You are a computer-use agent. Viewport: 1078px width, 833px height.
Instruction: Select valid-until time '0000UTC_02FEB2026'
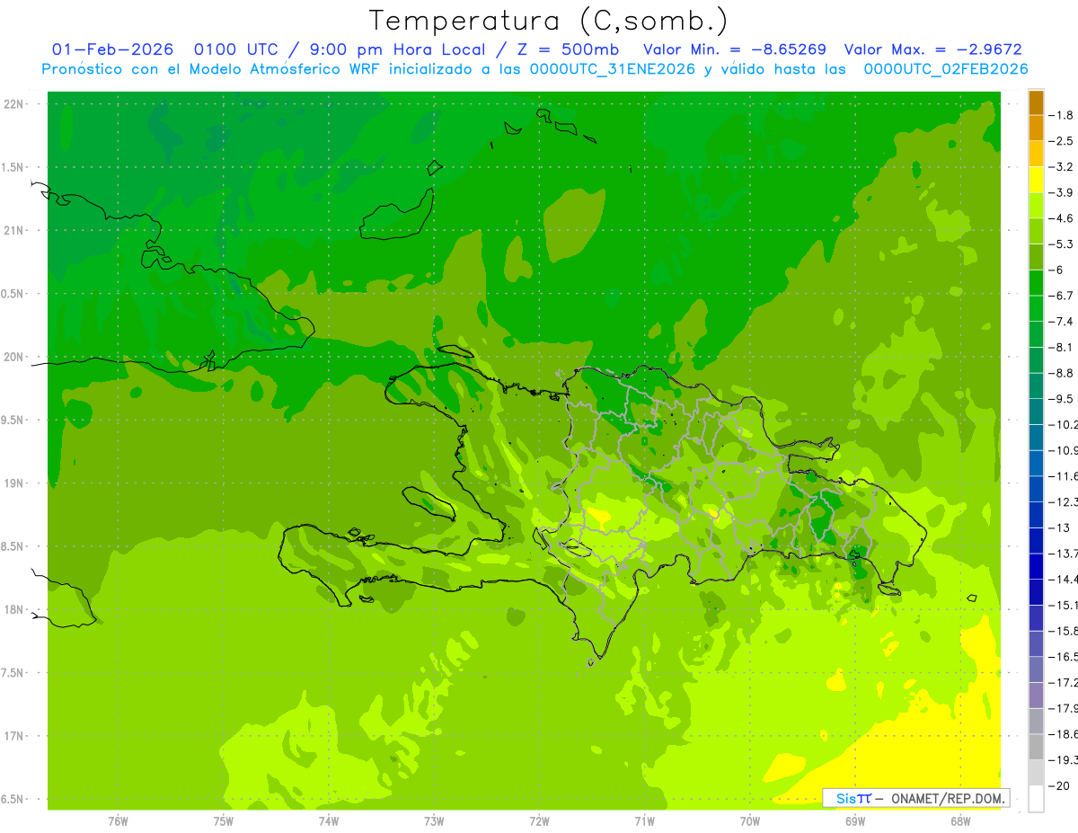click(x=946, y=68)
